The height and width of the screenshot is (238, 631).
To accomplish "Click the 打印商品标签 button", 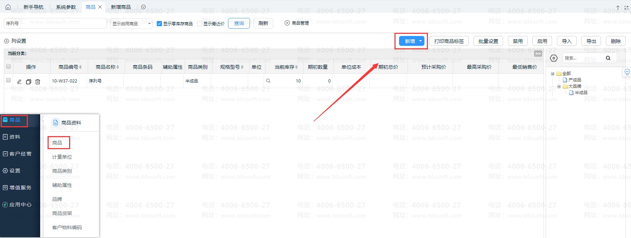I will coord(449,41).
